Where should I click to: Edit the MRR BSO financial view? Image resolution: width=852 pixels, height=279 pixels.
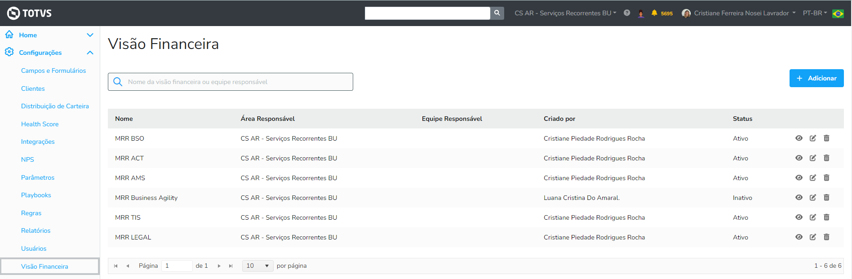(x=813, y=138)
